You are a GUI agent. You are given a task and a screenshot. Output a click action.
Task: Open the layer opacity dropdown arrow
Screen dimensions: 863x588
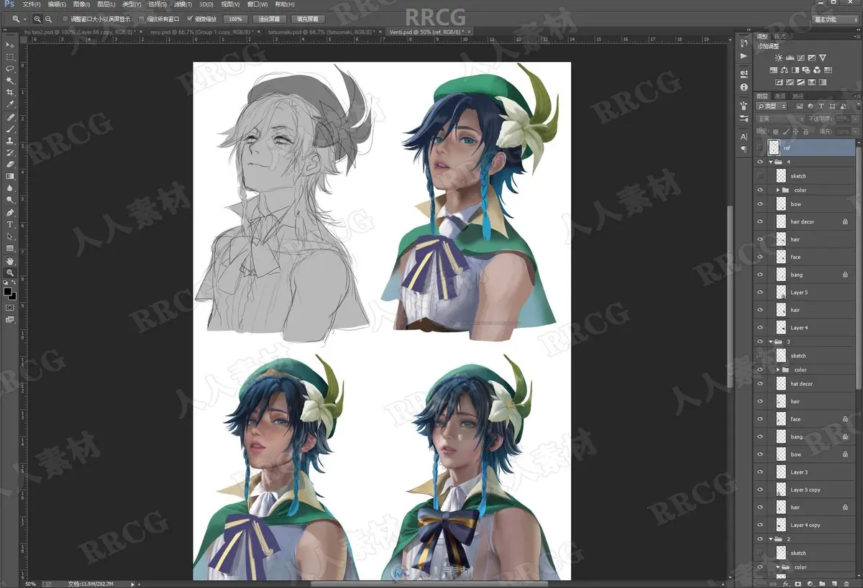click(854, 119)
